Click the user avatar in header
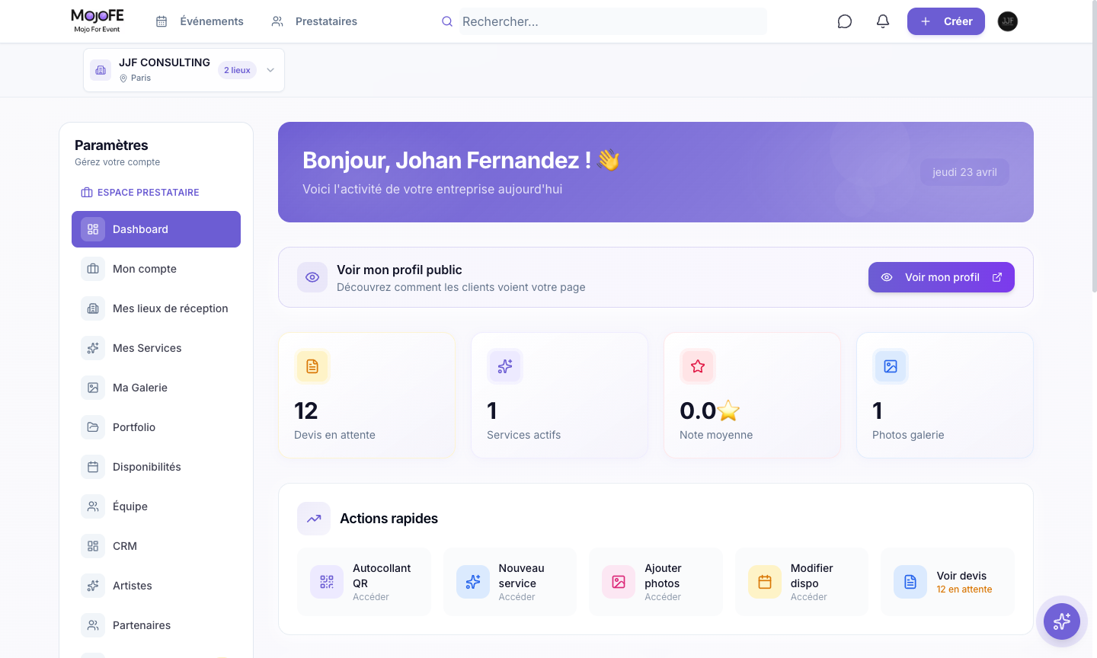The width and height of the screenshot is (1097, 658). [1008, 21]
